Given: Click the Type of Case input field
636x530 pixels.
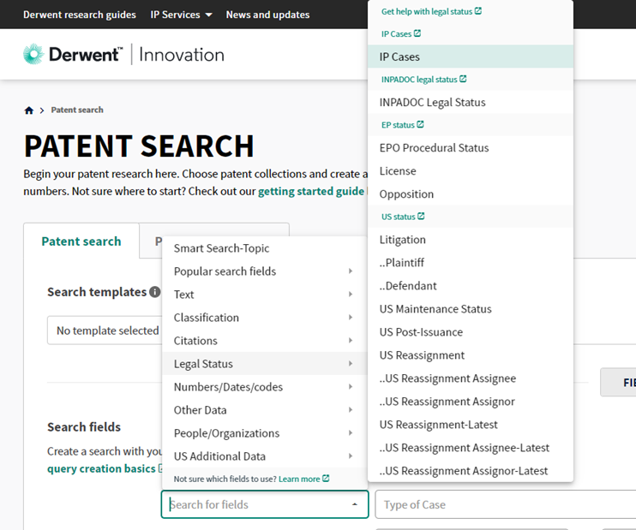Looking at the screenshot, I should click(506, 504).
